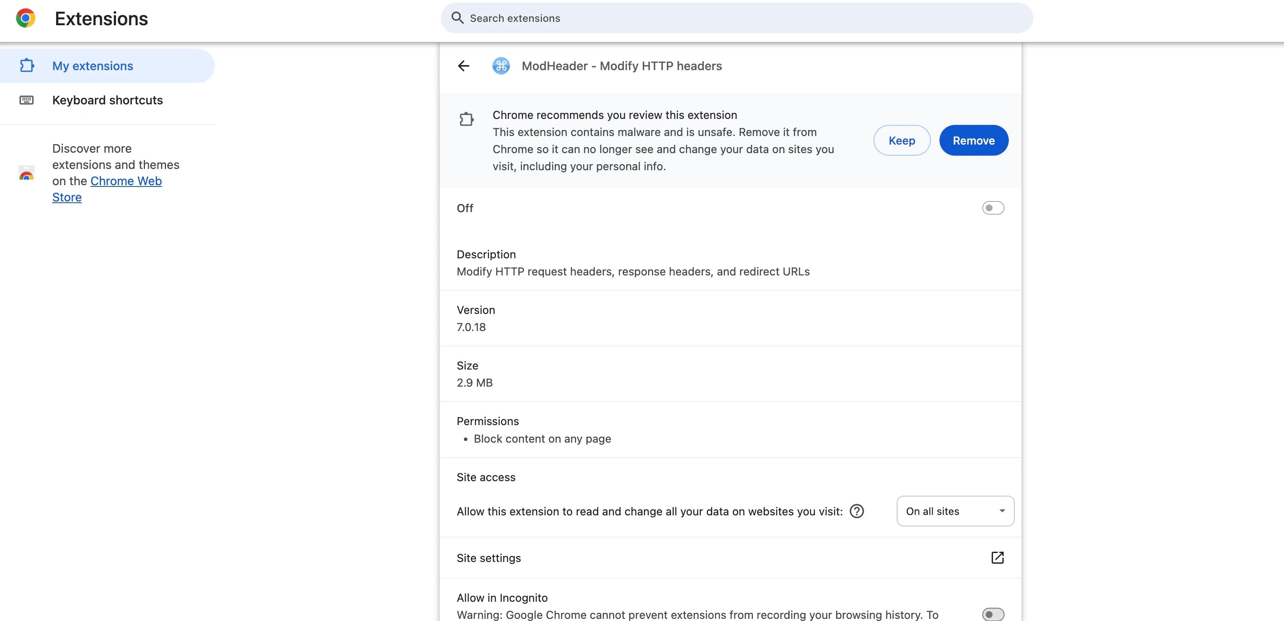Click the search magnifier icon
The height and width of the screenshot is (621, 1284).
(457, 18)
